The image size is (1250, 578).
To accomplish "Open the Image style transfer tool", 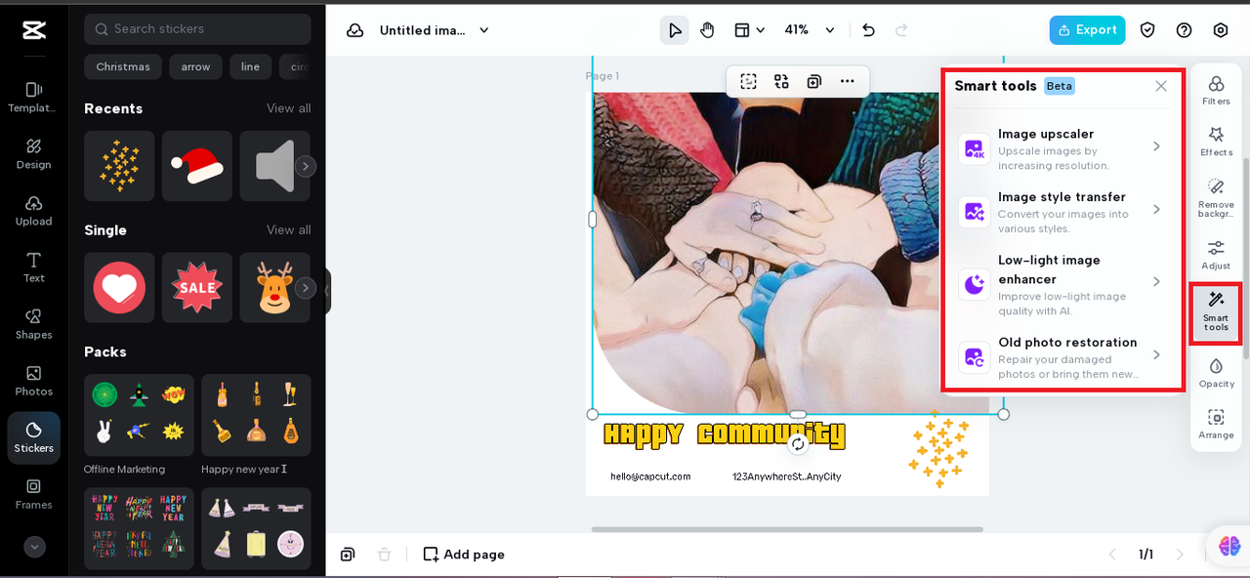I will [1062, 211].
